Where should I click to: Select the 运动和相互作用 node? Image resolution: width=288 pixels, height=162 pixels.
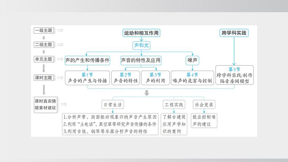coord(141,33)
